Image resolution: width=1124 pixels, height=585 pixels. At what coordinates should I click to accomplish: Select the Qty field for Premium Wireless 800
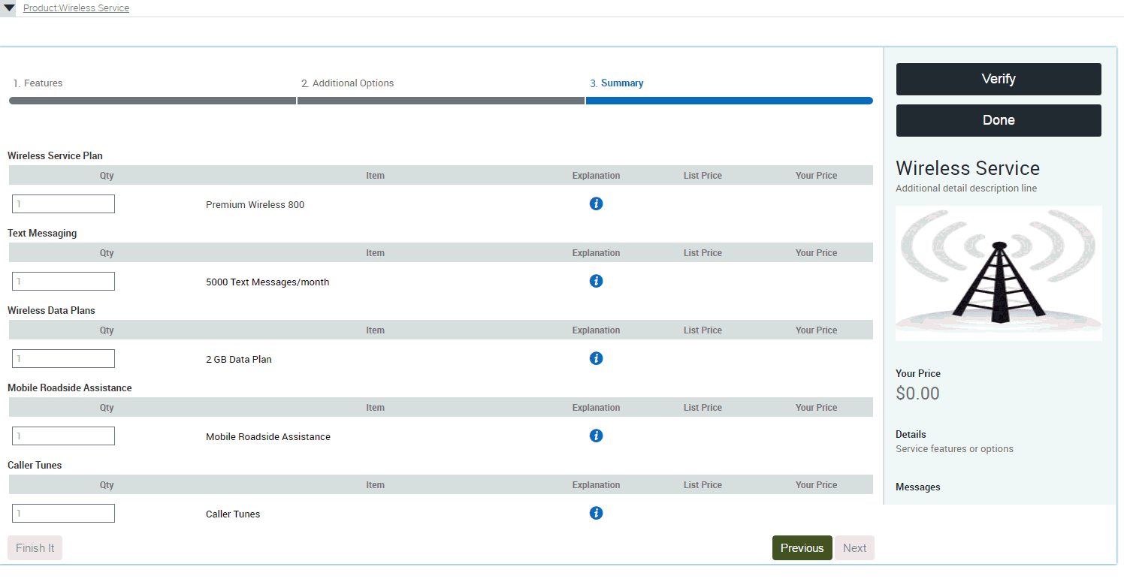tap(63, 204)
